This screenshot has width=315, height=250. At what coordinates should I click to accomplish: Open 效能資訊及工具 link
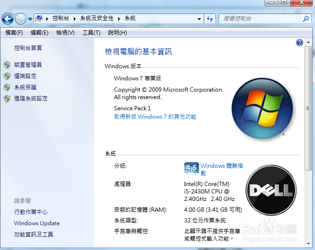34,235
